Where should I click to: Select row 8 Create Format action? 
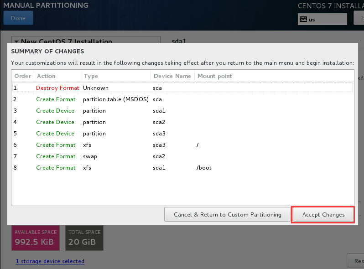click(56, 168)
